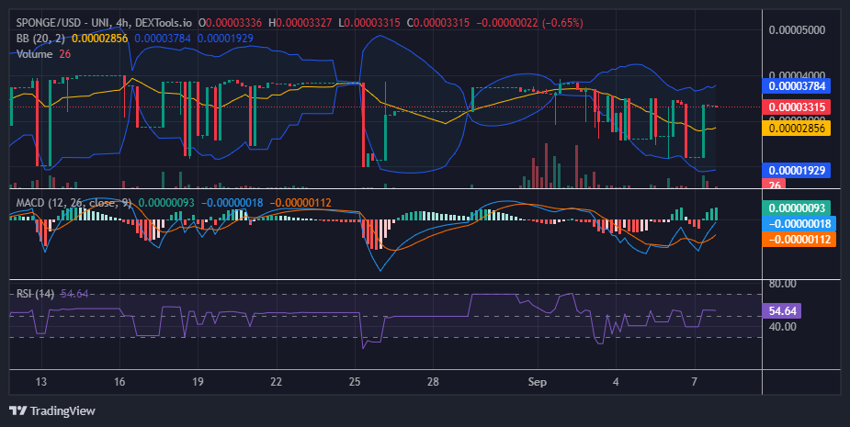Click the 40.00 RSI axis label
Image resolution: width=850 pixels, height=427 pixels.
pyautogui.click(x=783, y=327)
